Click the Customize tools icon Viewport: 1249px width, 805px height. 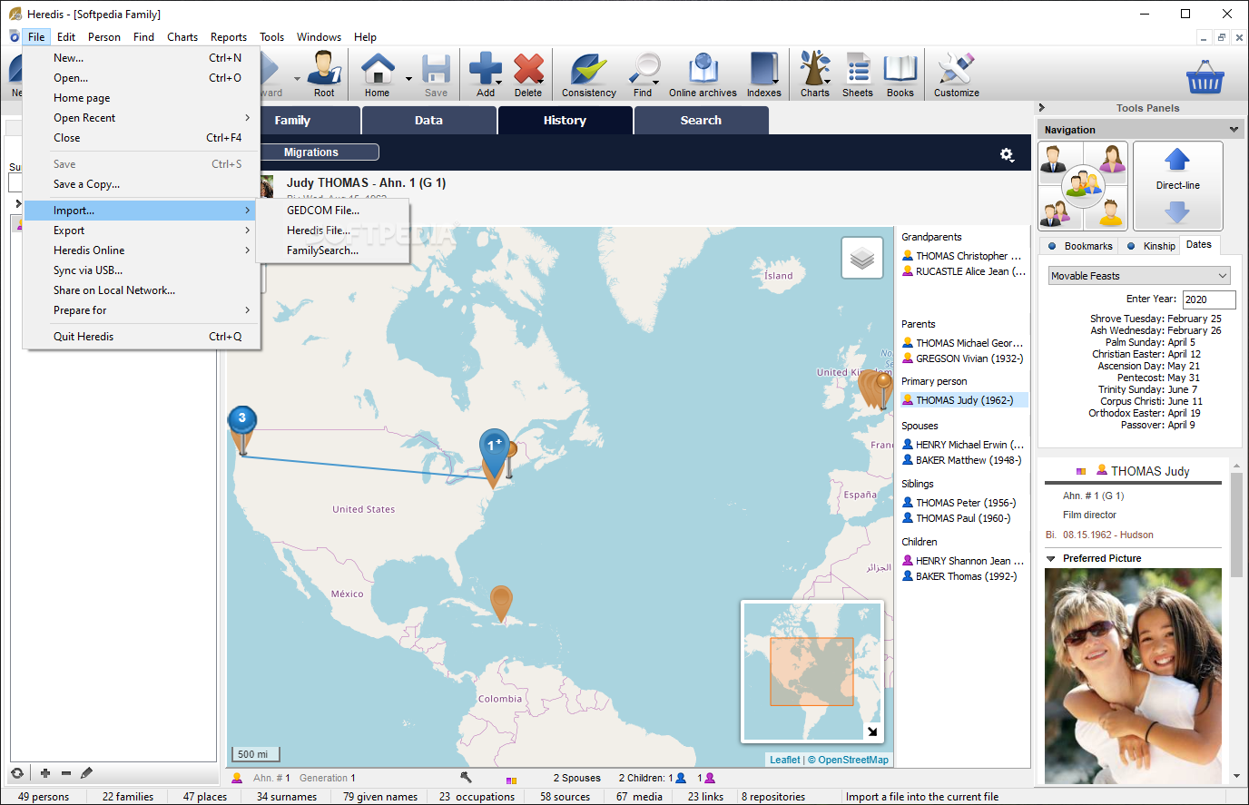957,74
